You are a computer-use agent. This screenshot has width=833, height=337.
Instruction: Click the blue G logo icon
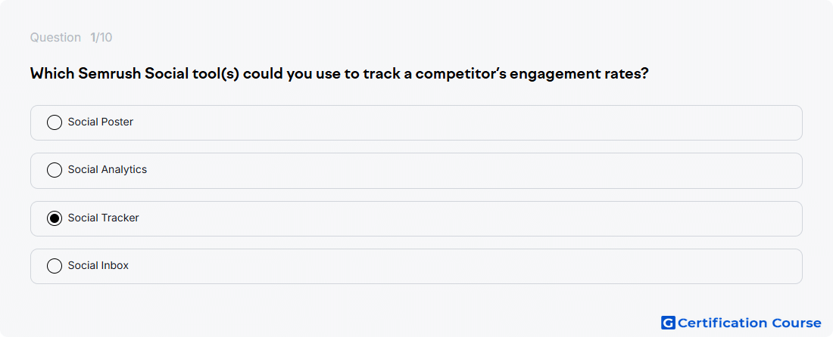point(668,323)
